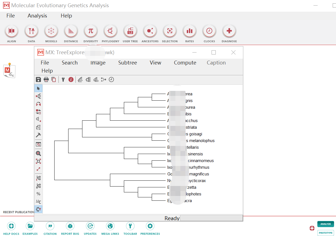Open the TreeExplorer Help menu
This screenshot has width=336, height=236.
pyautogui.click(x=47, y=71)
